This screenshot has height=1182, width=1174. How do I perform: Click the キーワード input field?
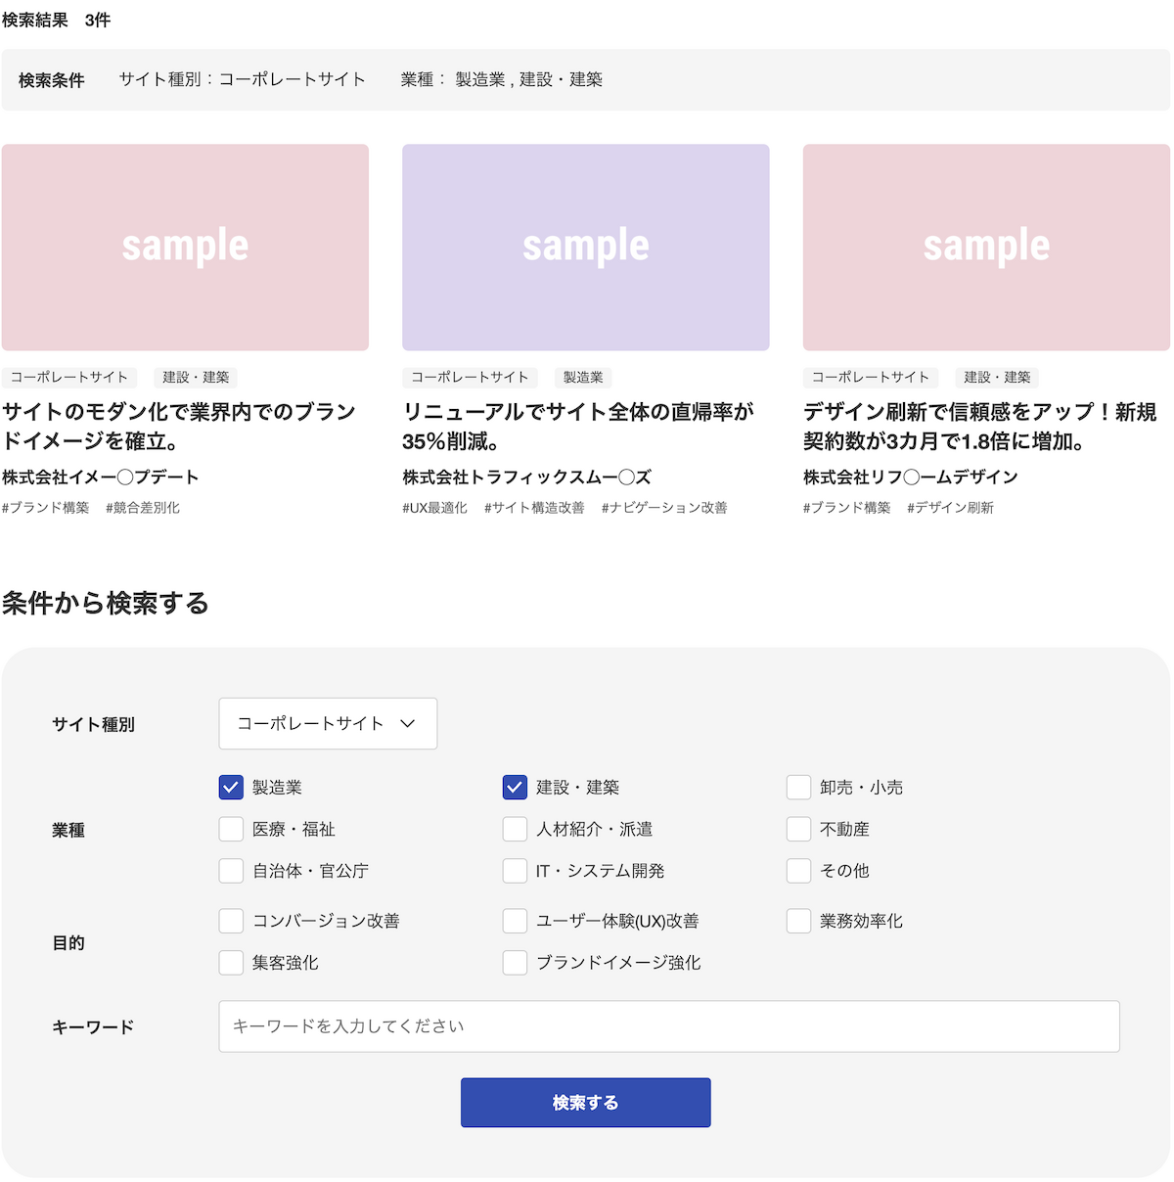pos(669,1026)
